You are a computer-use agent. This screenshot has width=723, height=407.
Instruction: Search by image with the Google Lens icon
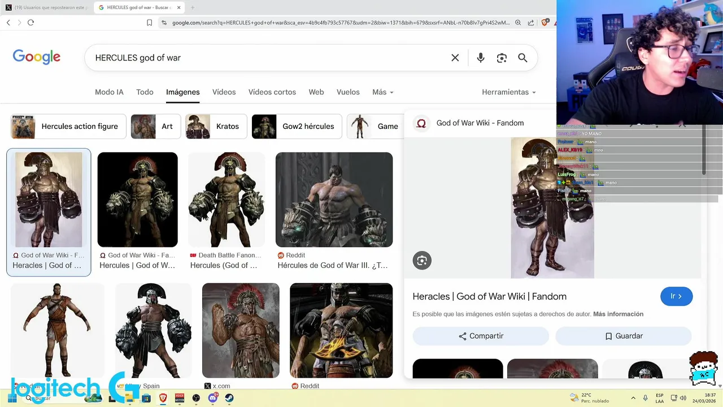click(x=502, y=58)
